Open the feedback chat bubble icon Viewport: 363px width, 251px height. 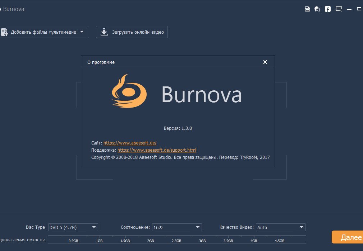(317, 9)
